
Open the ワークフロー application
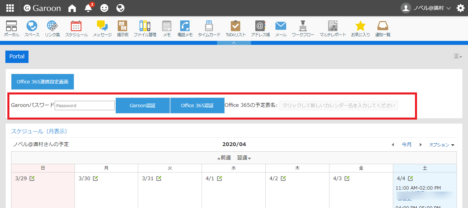303,28
